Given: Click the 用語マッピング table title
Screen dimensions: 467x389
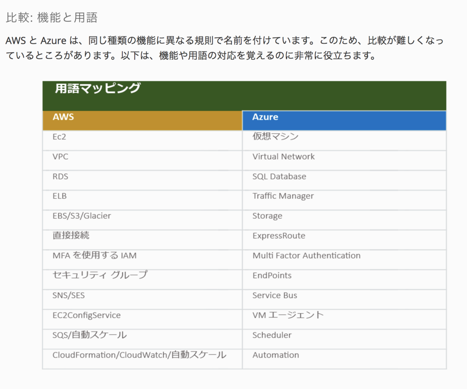Looking at the screenshot, I should tap(98, 88).
